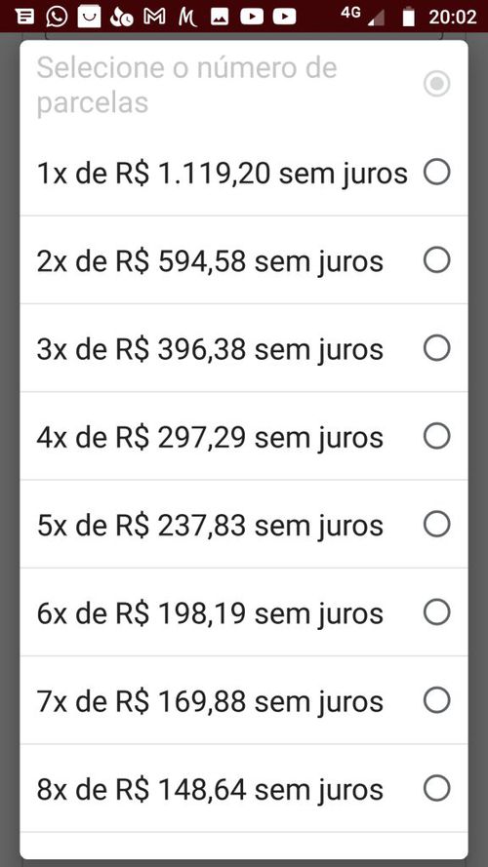This screenshot has width=488, height=867.
Task: Select the 8x de R$ 148,64 radio button
Action: click(x=437, y=788)
